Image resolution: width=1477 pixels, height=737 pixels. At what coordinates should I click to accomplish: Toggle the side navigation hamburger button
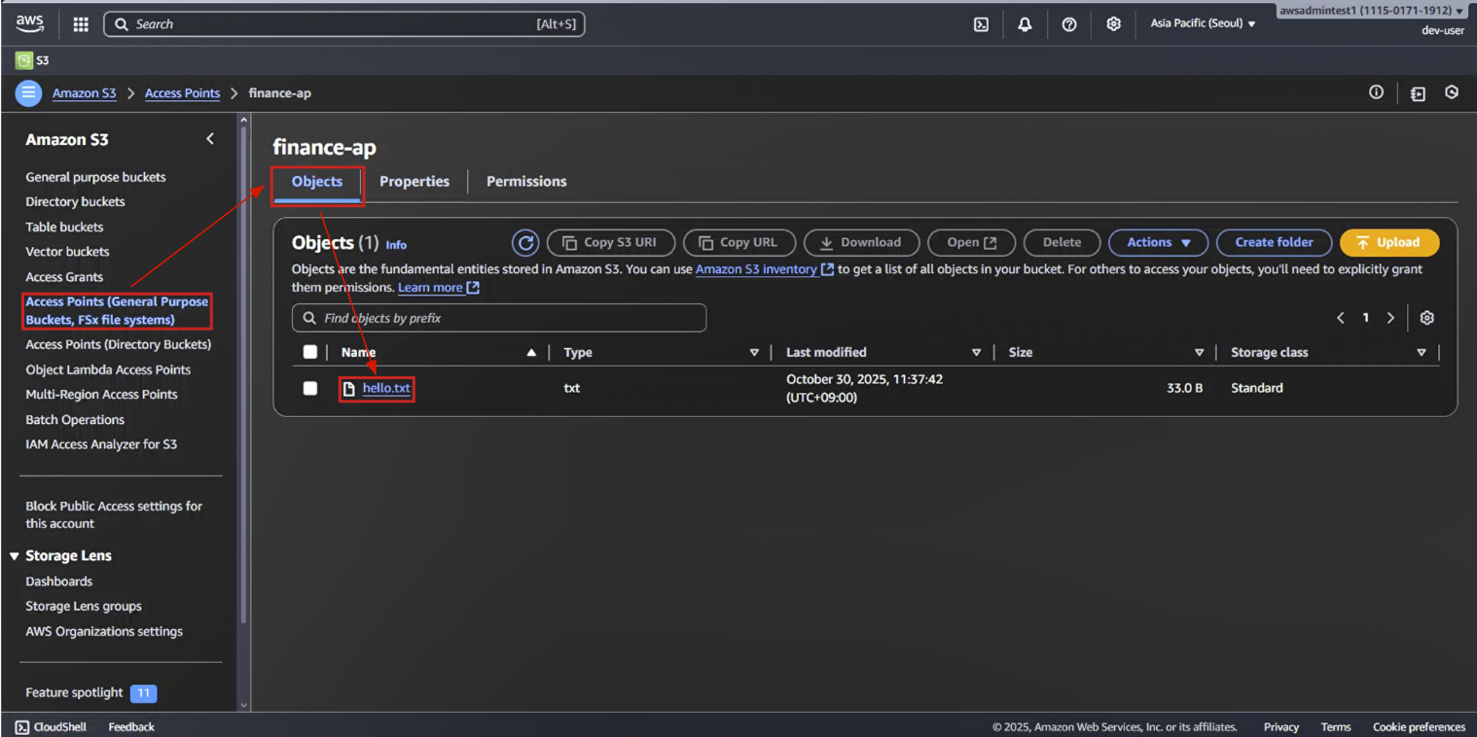(x=28, y=93)
